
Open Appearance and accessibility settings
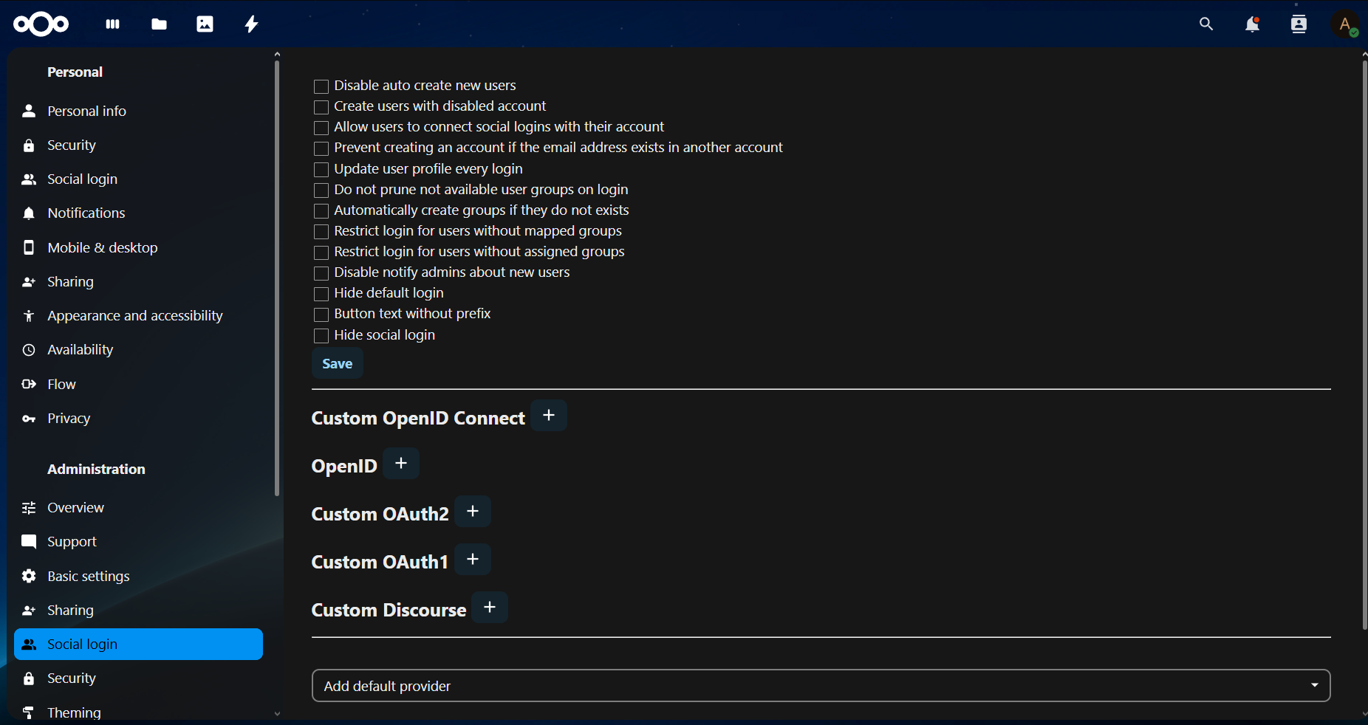click(138, 316)
